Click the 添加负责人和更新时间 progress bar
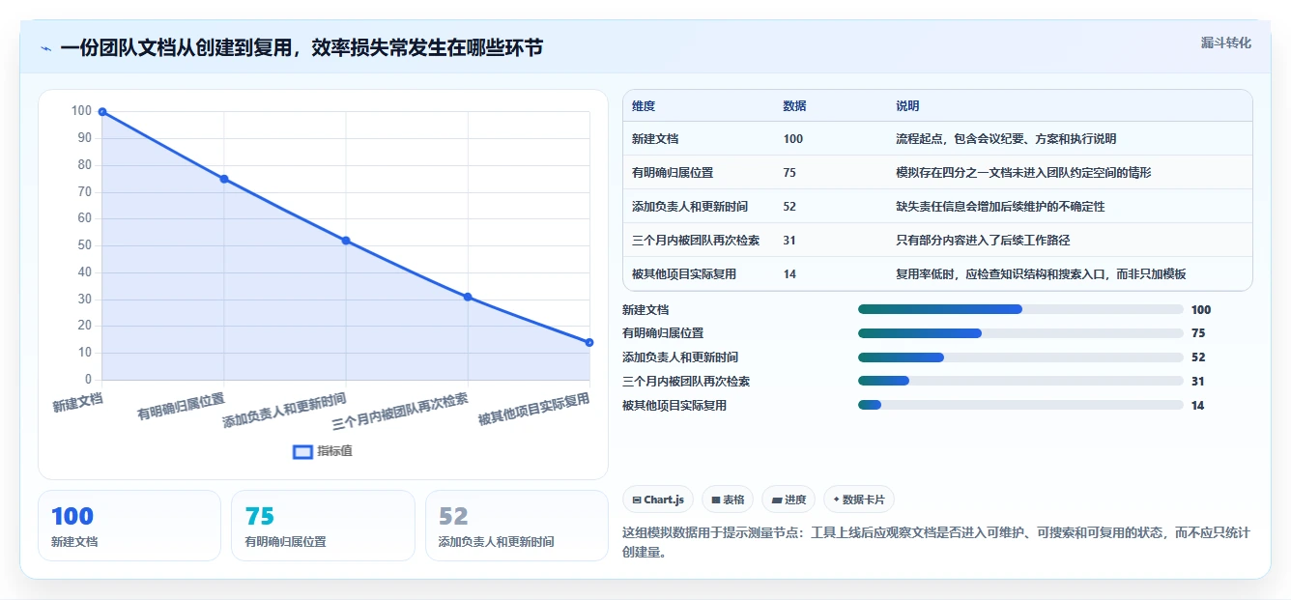The height and width of the screenshot is (600, 1291). pyautogui.click(x=1020, y=357)
